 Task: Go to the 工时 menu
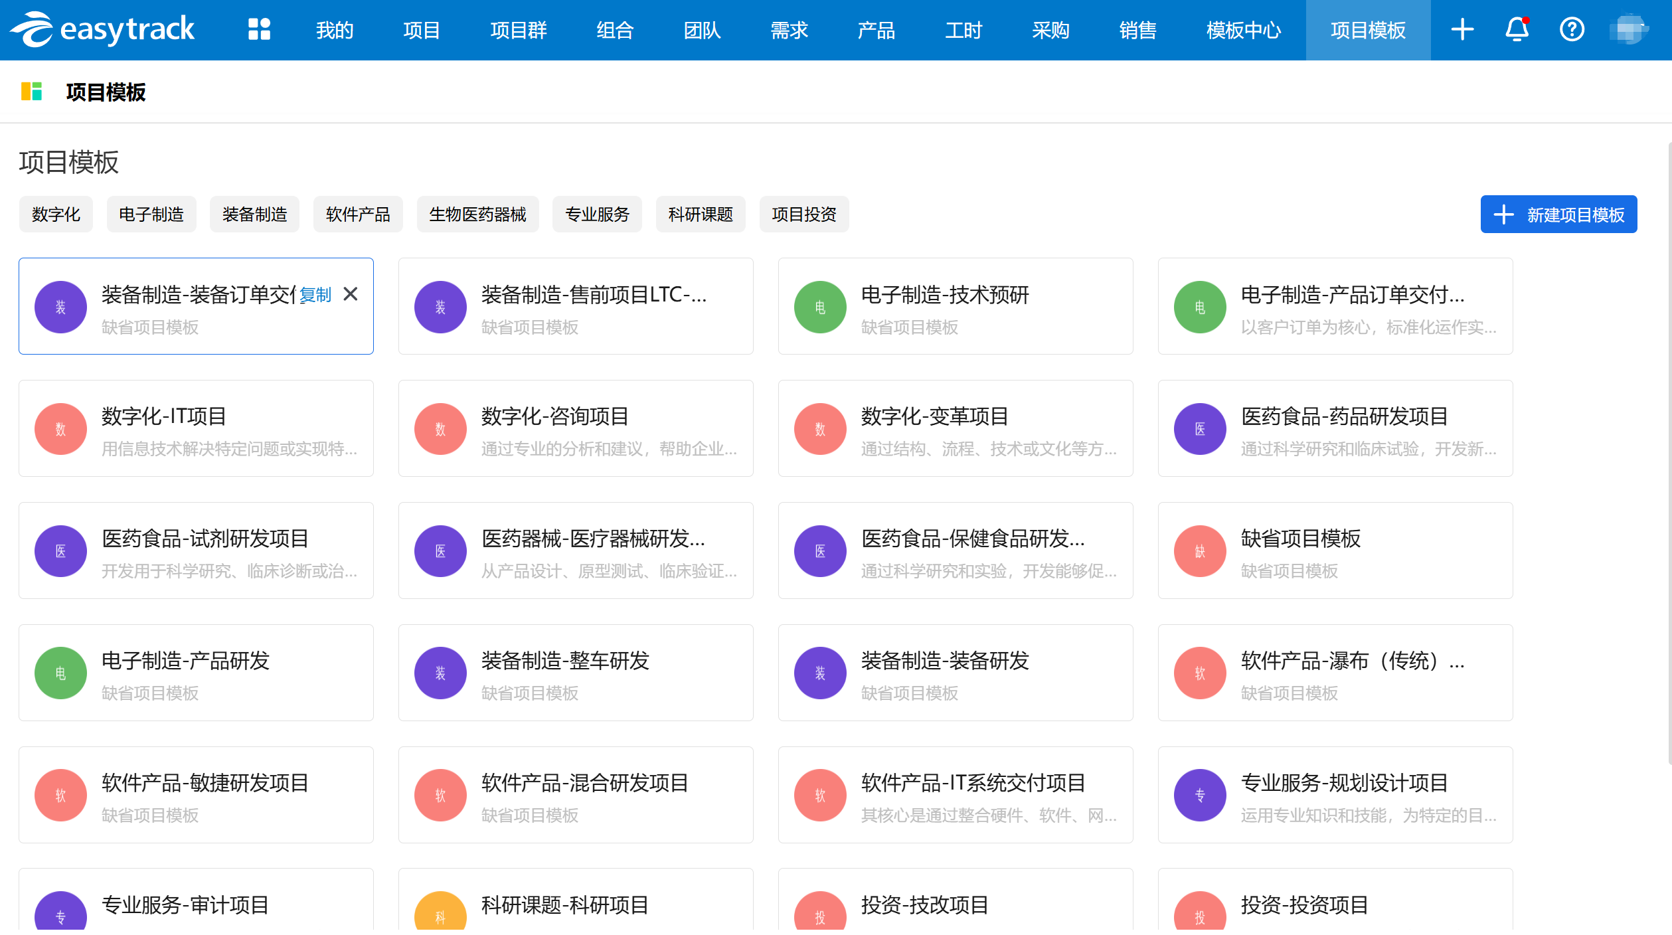click(x=963, y=31)
